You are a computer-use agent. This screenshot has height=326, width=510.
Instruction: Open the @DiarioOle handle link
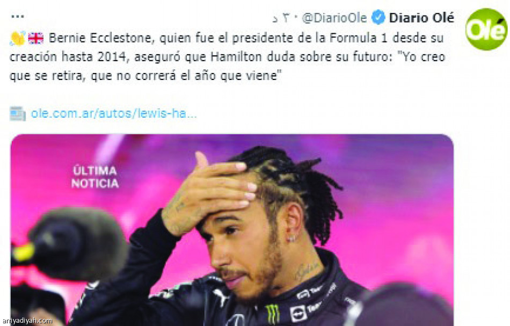334,18
